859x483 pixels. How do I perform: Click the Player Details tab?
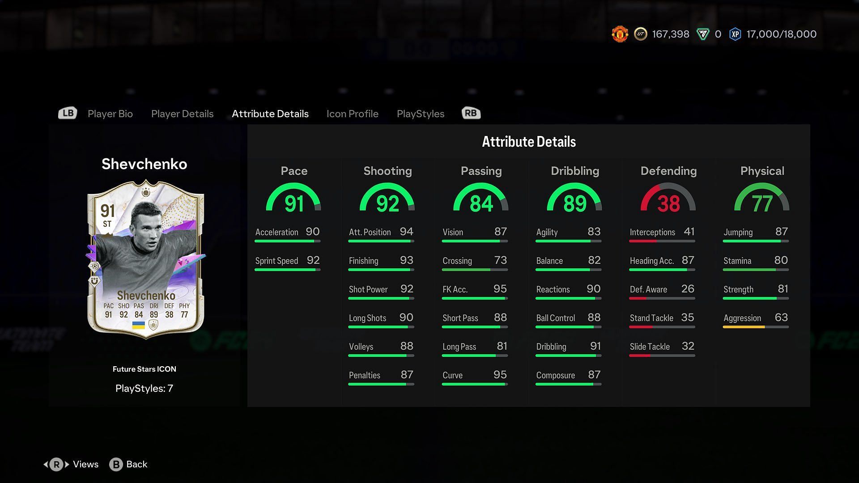[x=182, y=113]
